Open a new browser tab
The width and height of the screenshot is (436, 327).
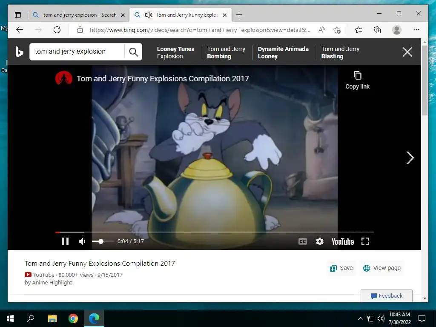coord(239,15)
